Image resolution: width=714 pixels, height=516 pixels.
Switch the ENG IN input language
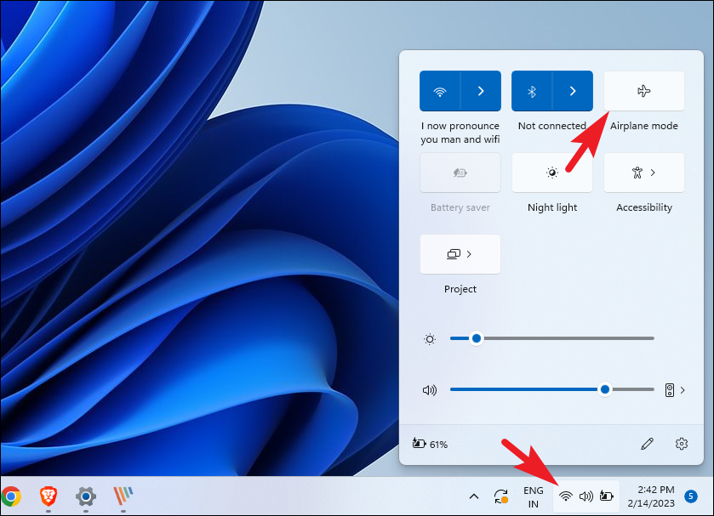(x=533, y=496)
